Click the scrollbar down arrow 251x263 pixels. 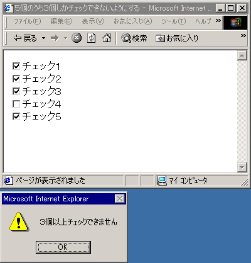[x=242, y=167]
